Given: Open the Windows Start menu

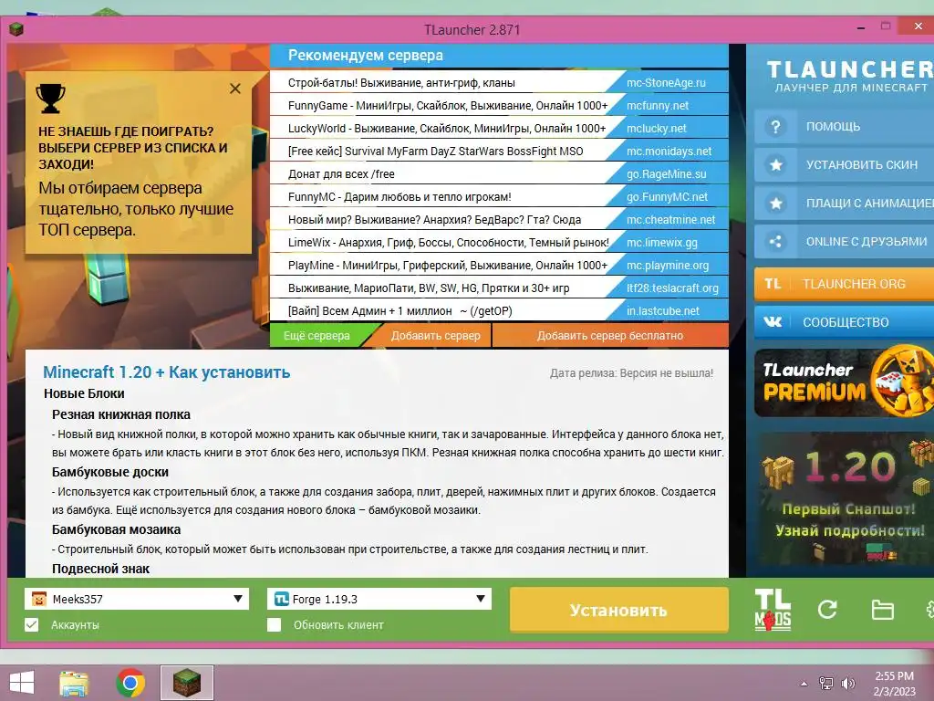Looking at the screenshot, I should point(22,683).
